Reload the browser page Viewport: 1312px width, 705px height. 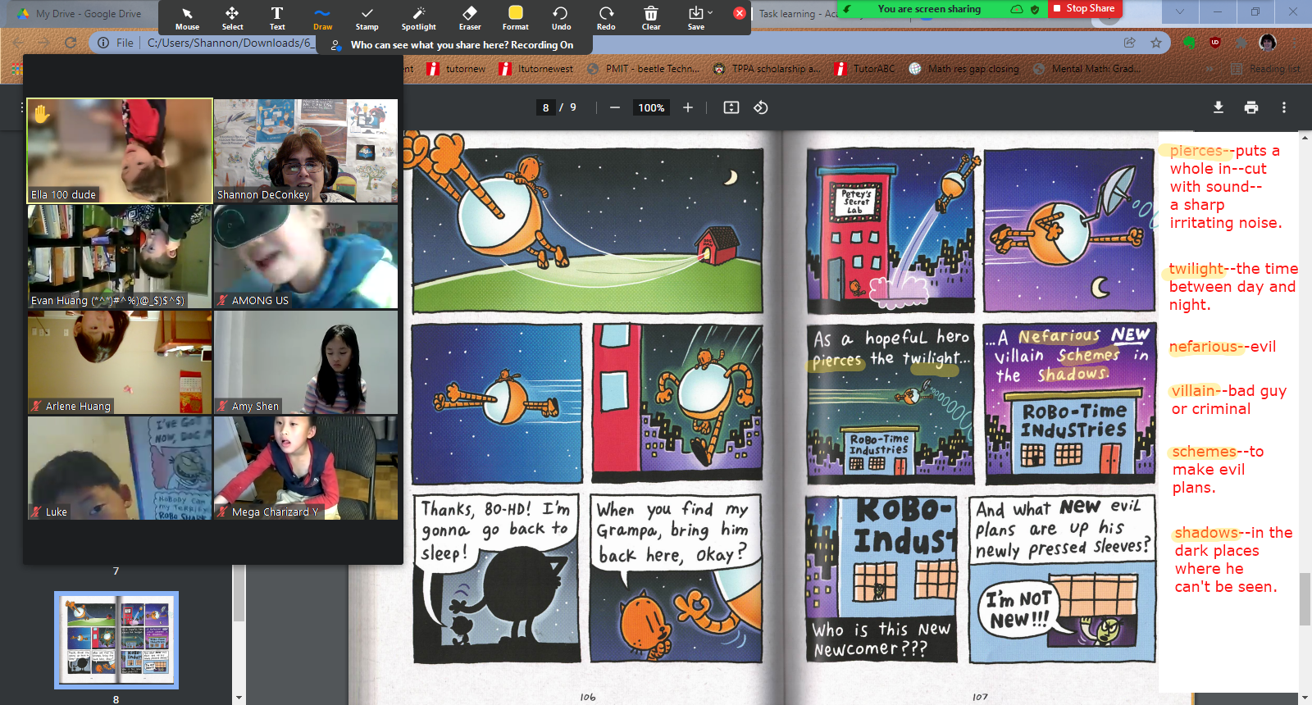71,43
